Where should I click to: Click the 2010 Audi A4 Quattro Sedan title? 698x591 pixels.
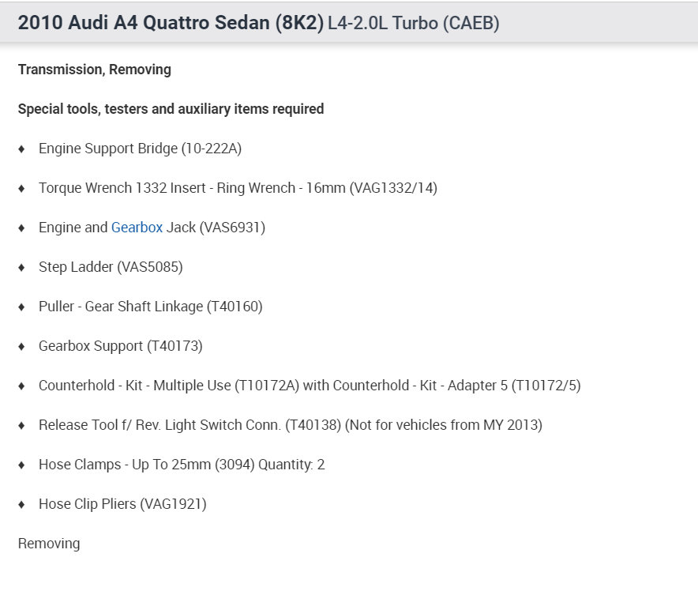click(x=171, y=23)
